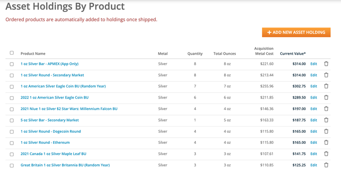Remove the Ethereum silver round entry
341x174 pixels.
[x=326, y=142]
